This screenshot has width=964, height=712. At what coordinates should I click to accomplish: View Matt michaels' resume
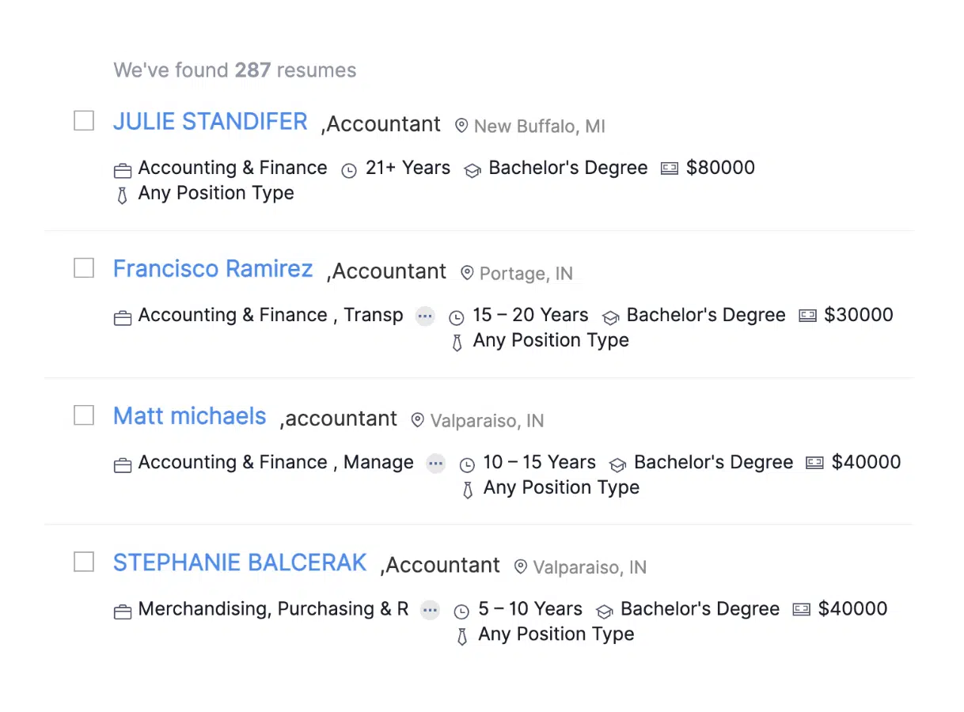pyautogui.click(x=189, y=416)
